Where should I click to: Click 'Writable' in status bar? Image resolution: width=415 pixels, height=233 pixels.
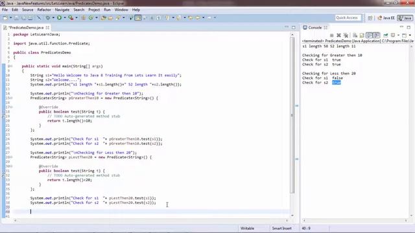coord(247,228)
